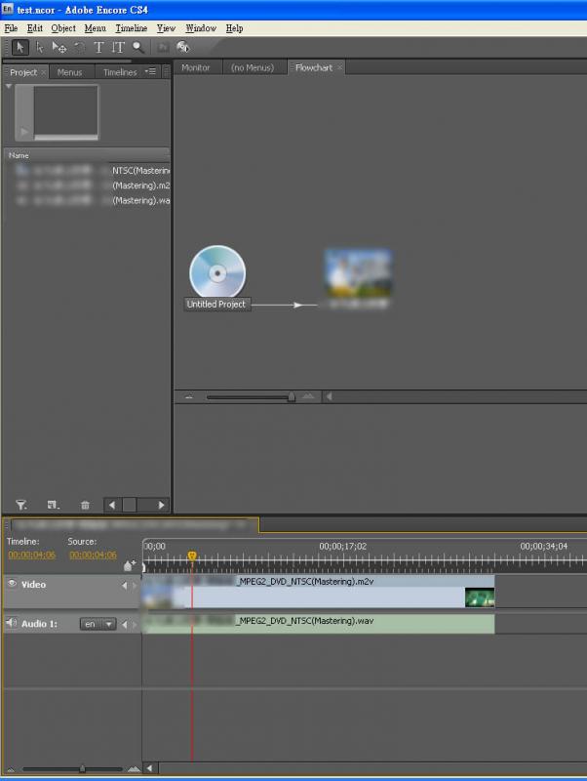
Task: Click the flowchart zoom slider handle
Action: pyautogui.click(x=291, y=396)
